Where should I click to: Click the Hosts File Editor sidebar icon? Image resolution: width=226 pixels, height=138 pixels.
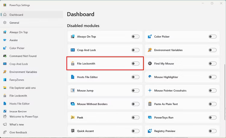click(5, 104)
